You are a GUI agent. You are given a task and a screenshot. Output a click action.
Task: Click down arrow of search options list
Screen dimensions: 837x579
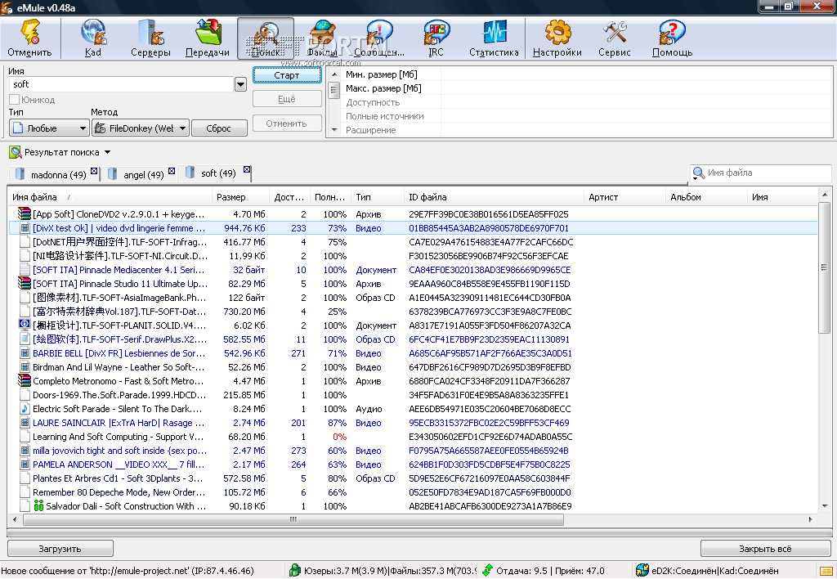pyautogui.click(x=334, y=130)
